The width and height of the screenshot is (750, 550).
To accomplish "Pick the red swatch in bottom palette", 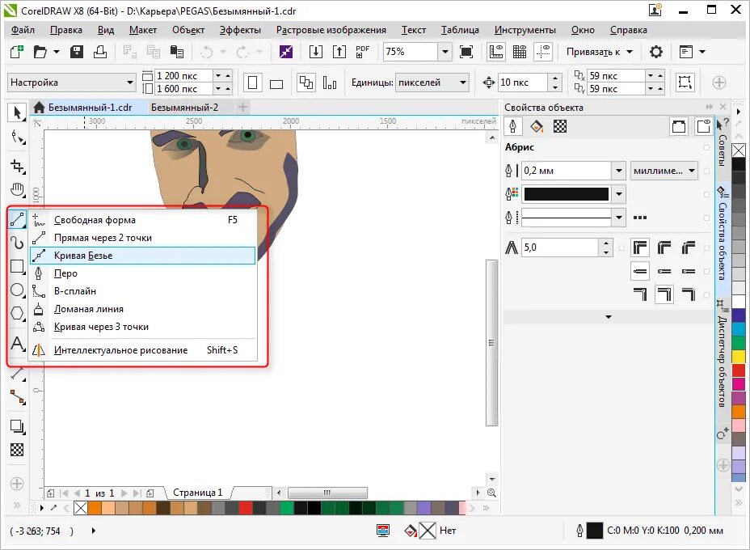I will click(246, 508).
